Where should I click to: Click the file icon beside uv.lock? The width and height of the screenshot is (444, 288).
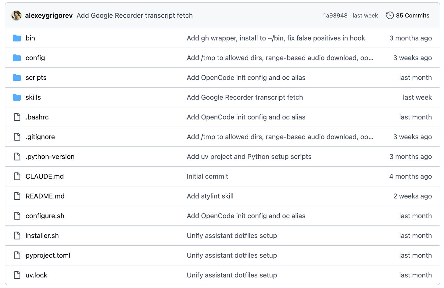(17, 275)
